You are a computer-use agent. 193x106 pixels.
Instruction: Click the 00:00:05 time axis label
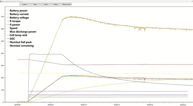[51, 105]
